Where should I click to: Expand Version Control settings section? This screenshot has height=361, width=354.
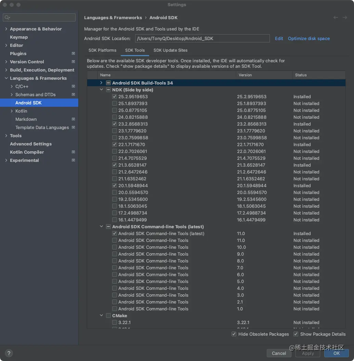[6, 62]
